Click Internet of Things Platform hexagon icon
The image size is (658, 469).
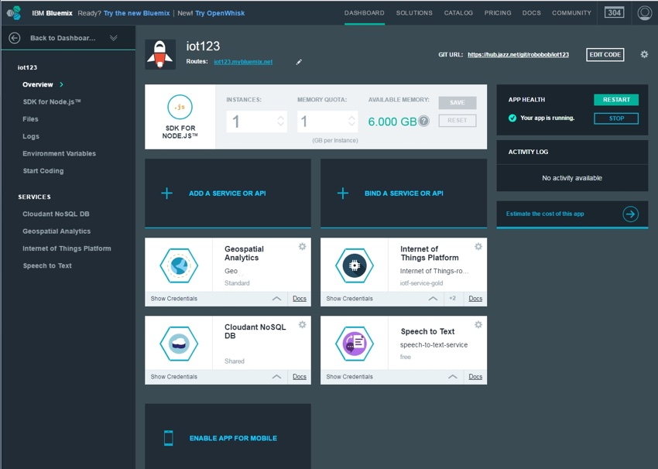pyautogui.click(x=355, y=265)
